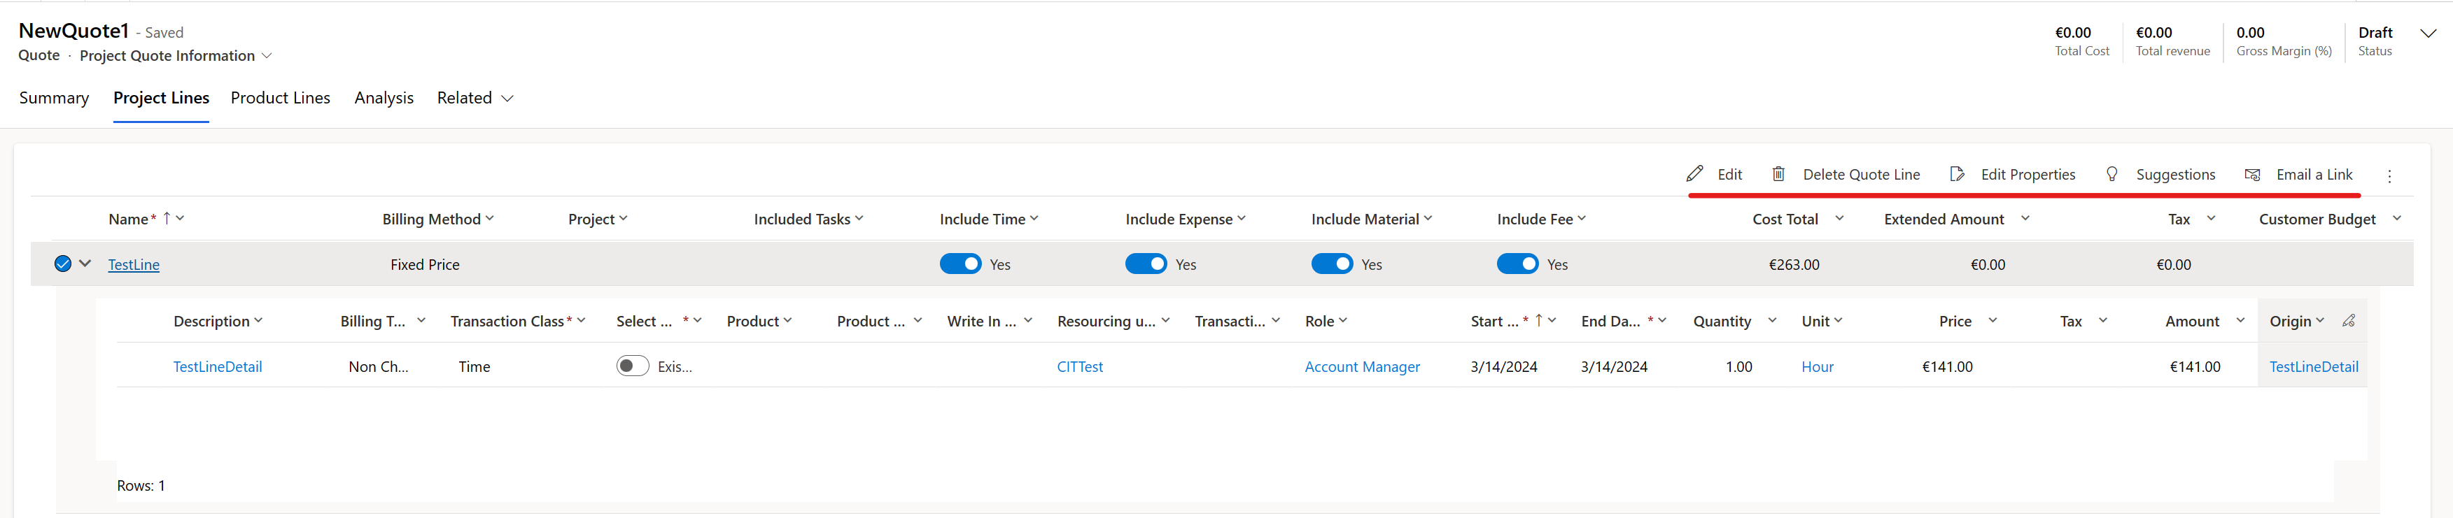Click the Edit pencil icon
The image size is (2453, 518).
1694,174
